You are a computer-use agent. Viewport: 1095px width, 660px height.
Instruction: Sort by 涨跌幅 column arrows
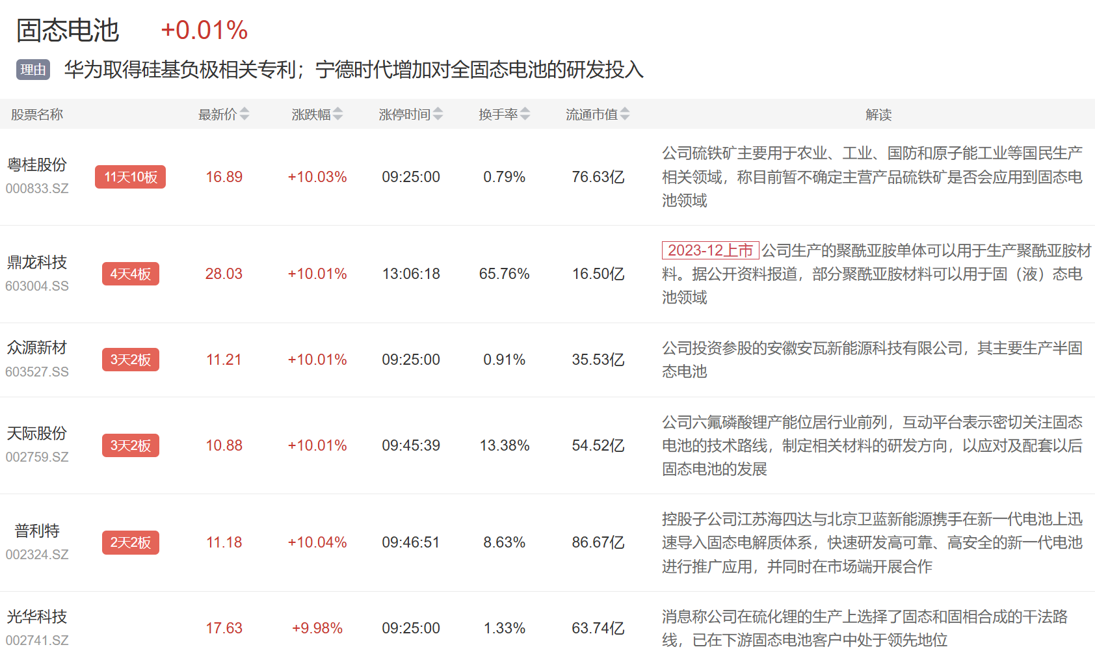coord(337,114)
